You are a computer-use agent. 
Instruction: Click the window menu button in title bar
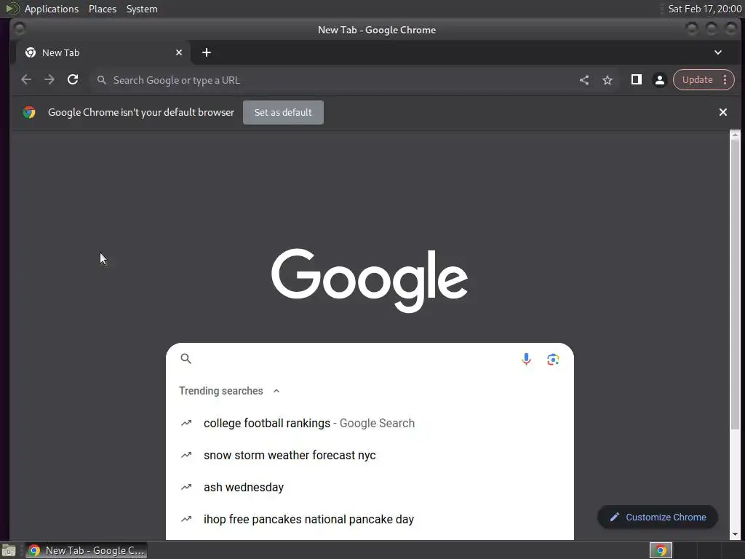tap(20, 29)
